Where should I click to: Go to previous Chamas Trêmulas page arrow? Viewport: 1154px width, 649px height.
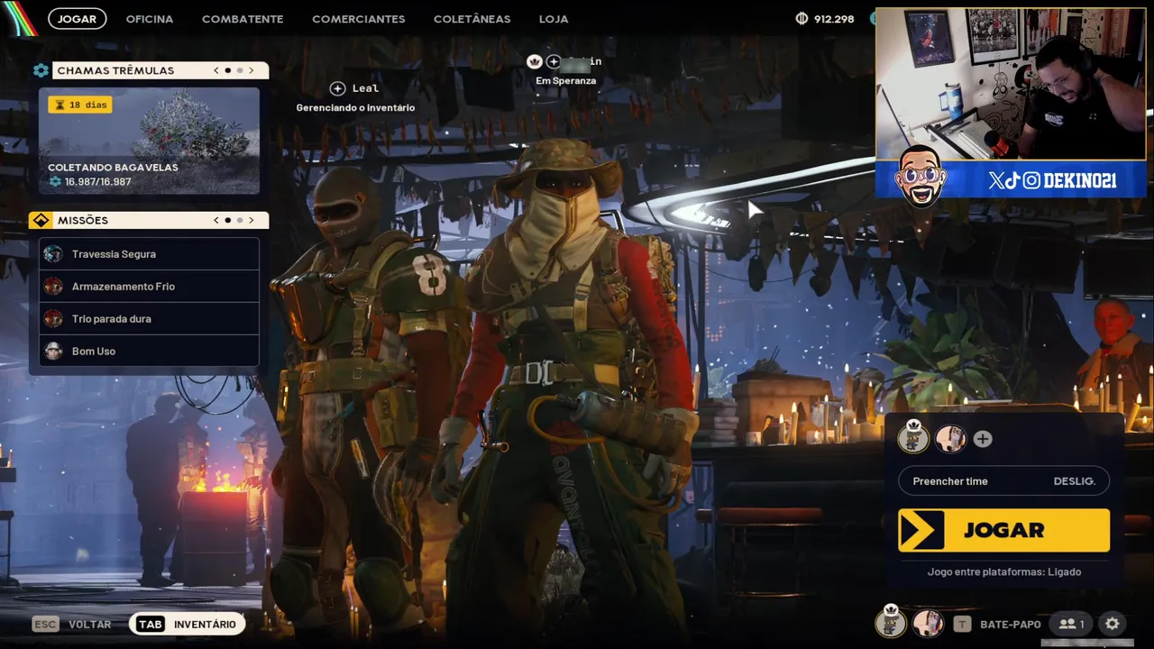tap(215, 70)
